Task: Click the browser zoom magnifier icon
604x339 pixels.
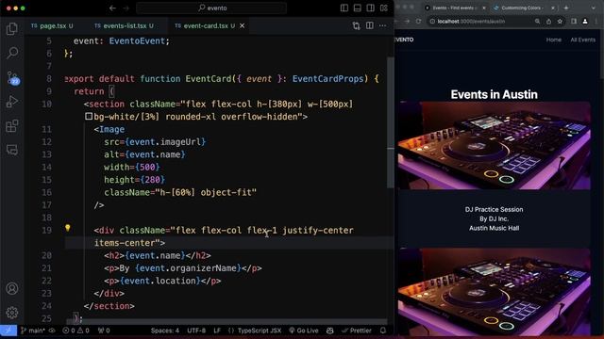Action: point(537,22)
